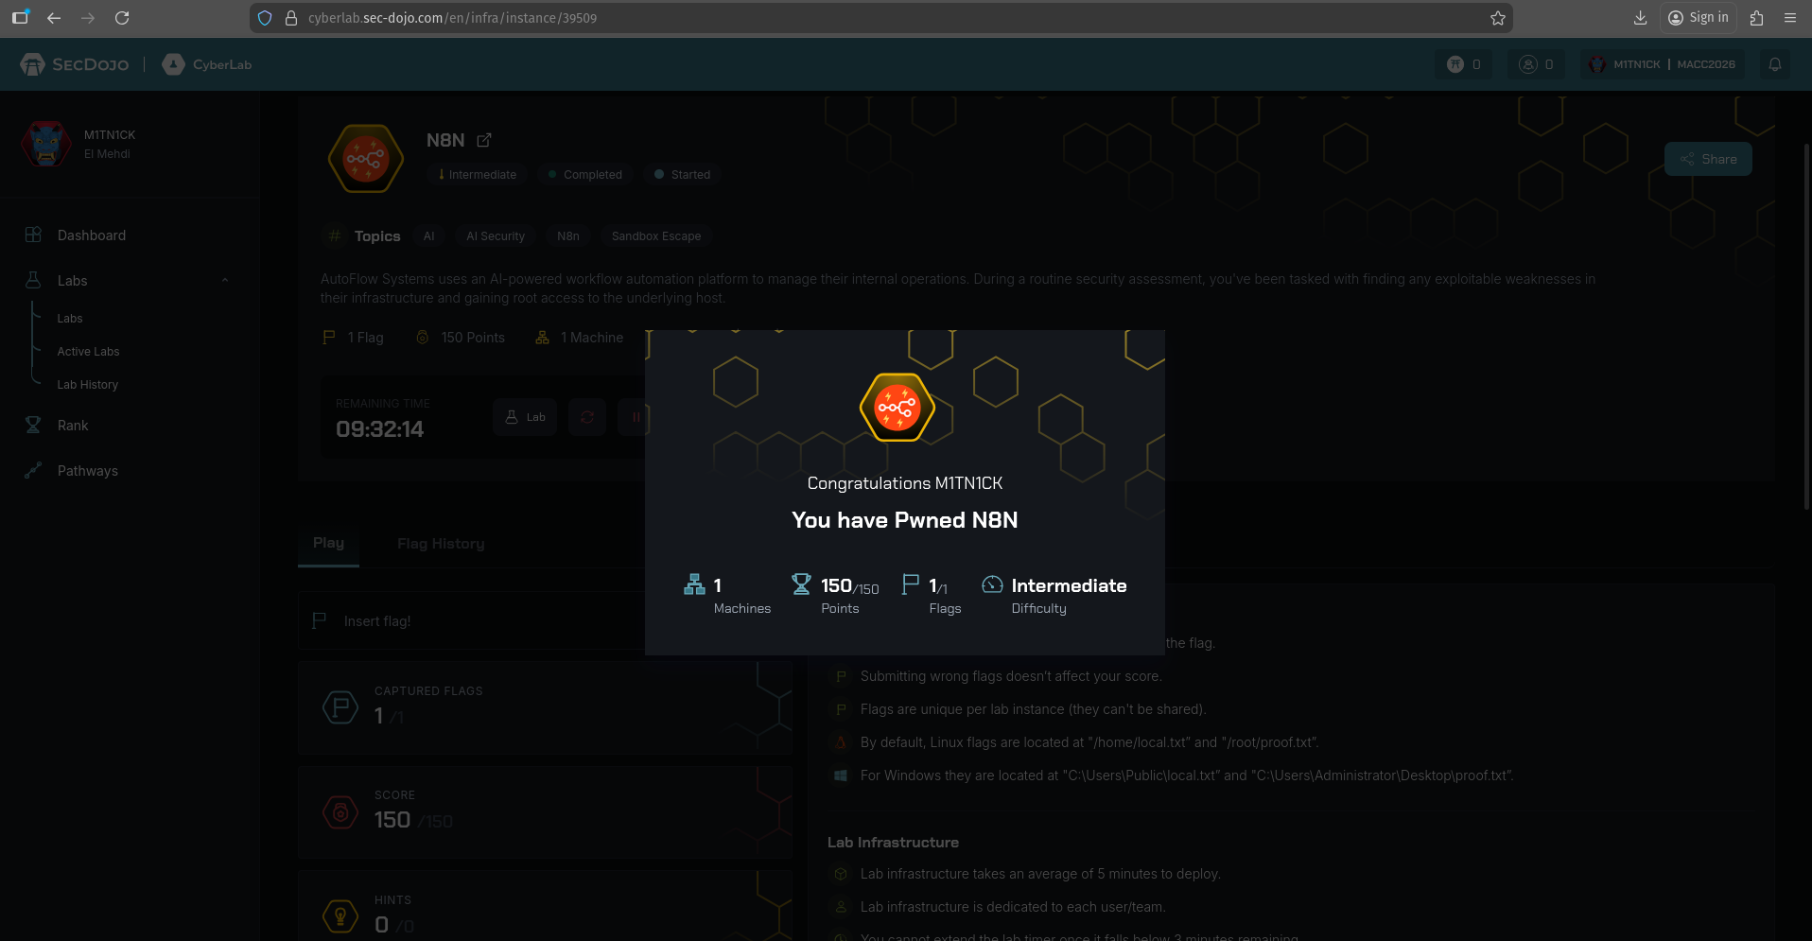Click the notification bell icon
The image size is (1812, 941).
click(x=1775, y=64)
